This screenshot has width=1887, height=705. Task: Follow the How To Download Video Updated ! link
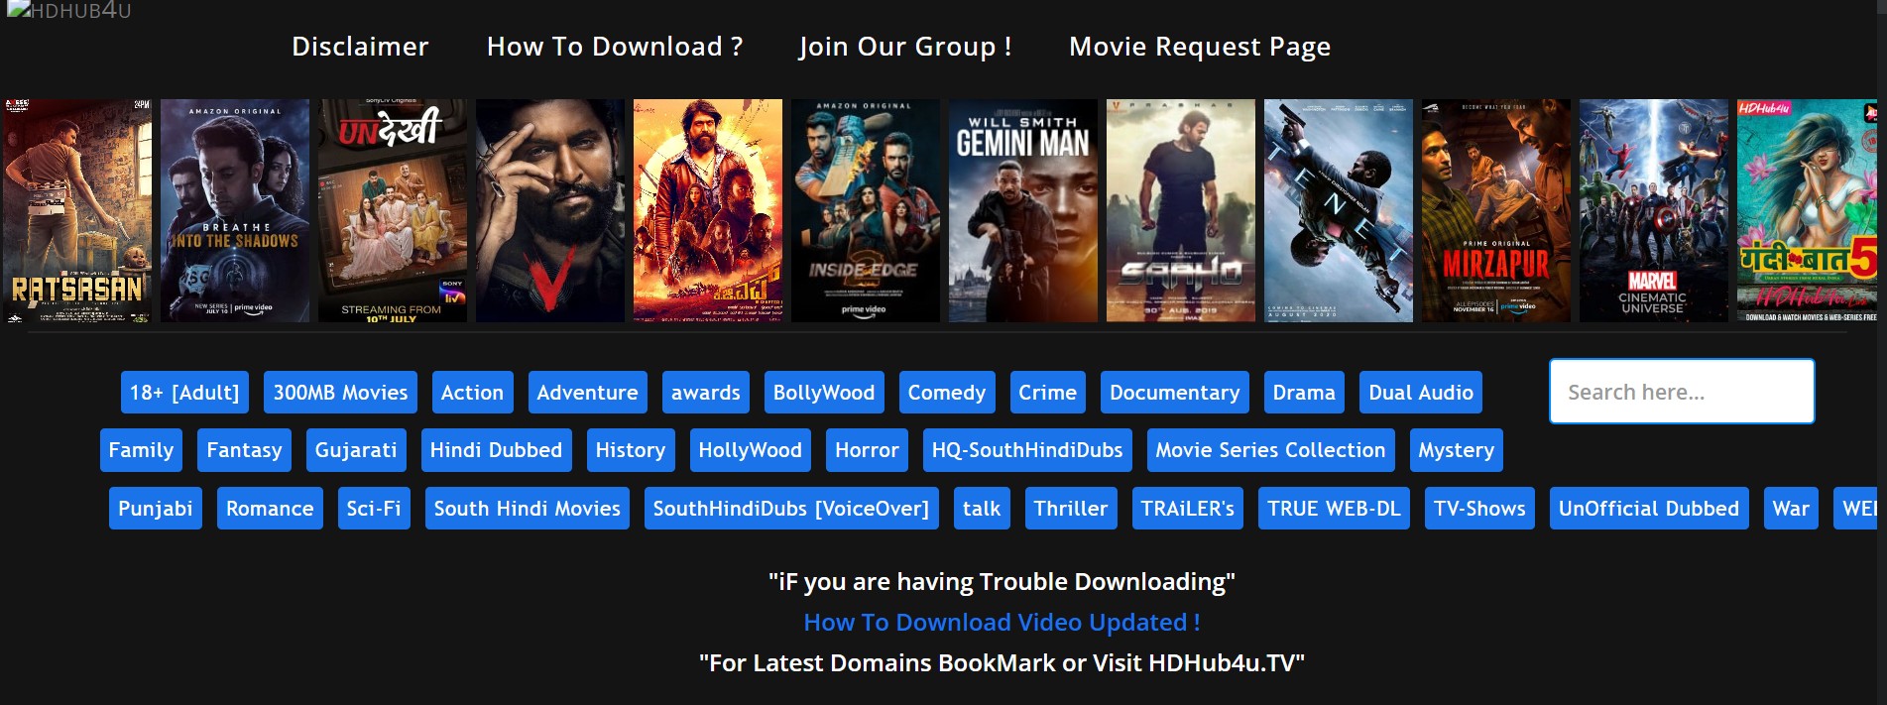coord(1002,623)
